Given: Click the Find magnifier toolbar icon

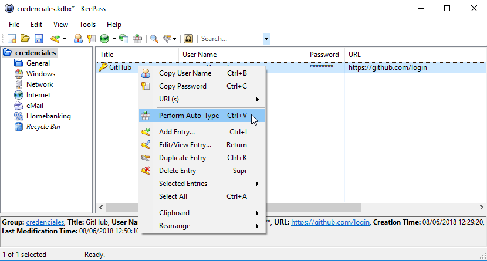Looking at the screenshot, I should 154,39.
